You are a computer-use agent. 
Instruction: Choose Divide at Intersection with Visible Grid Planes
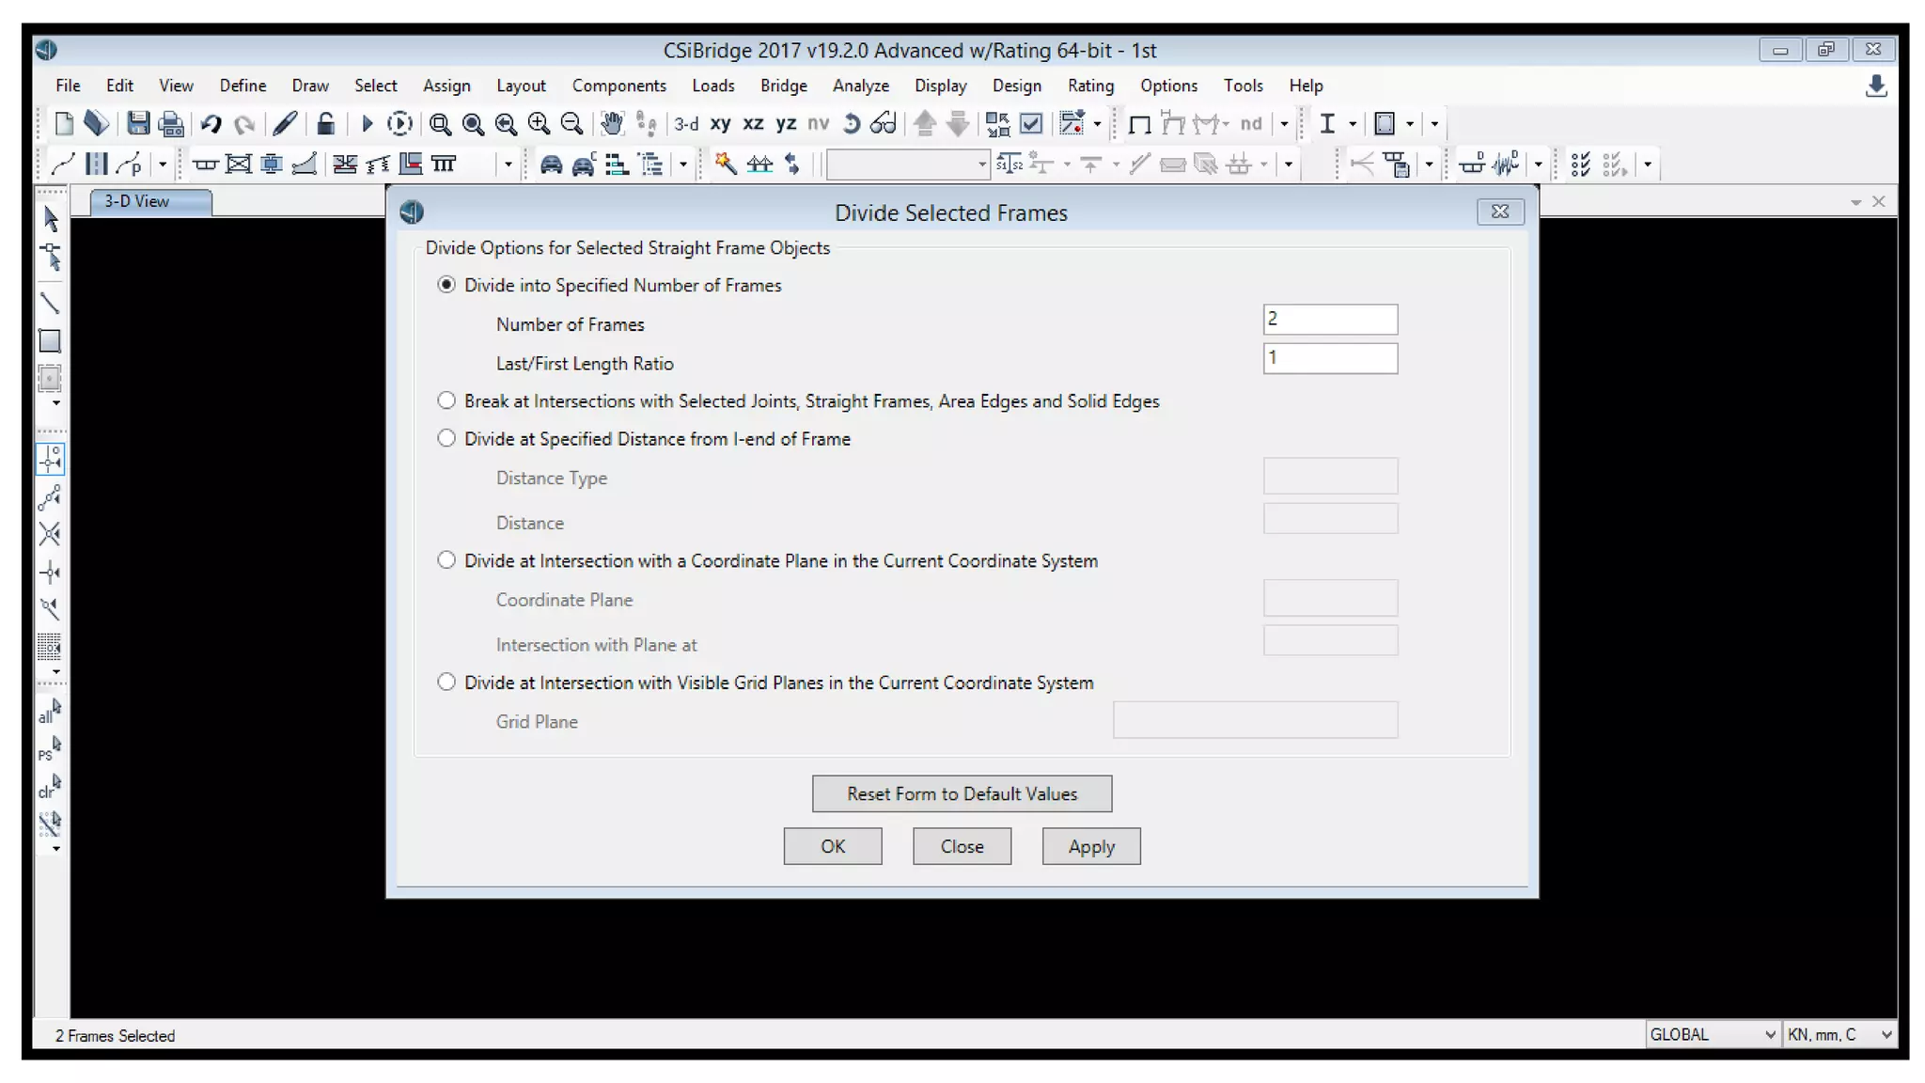click(446, 682)
